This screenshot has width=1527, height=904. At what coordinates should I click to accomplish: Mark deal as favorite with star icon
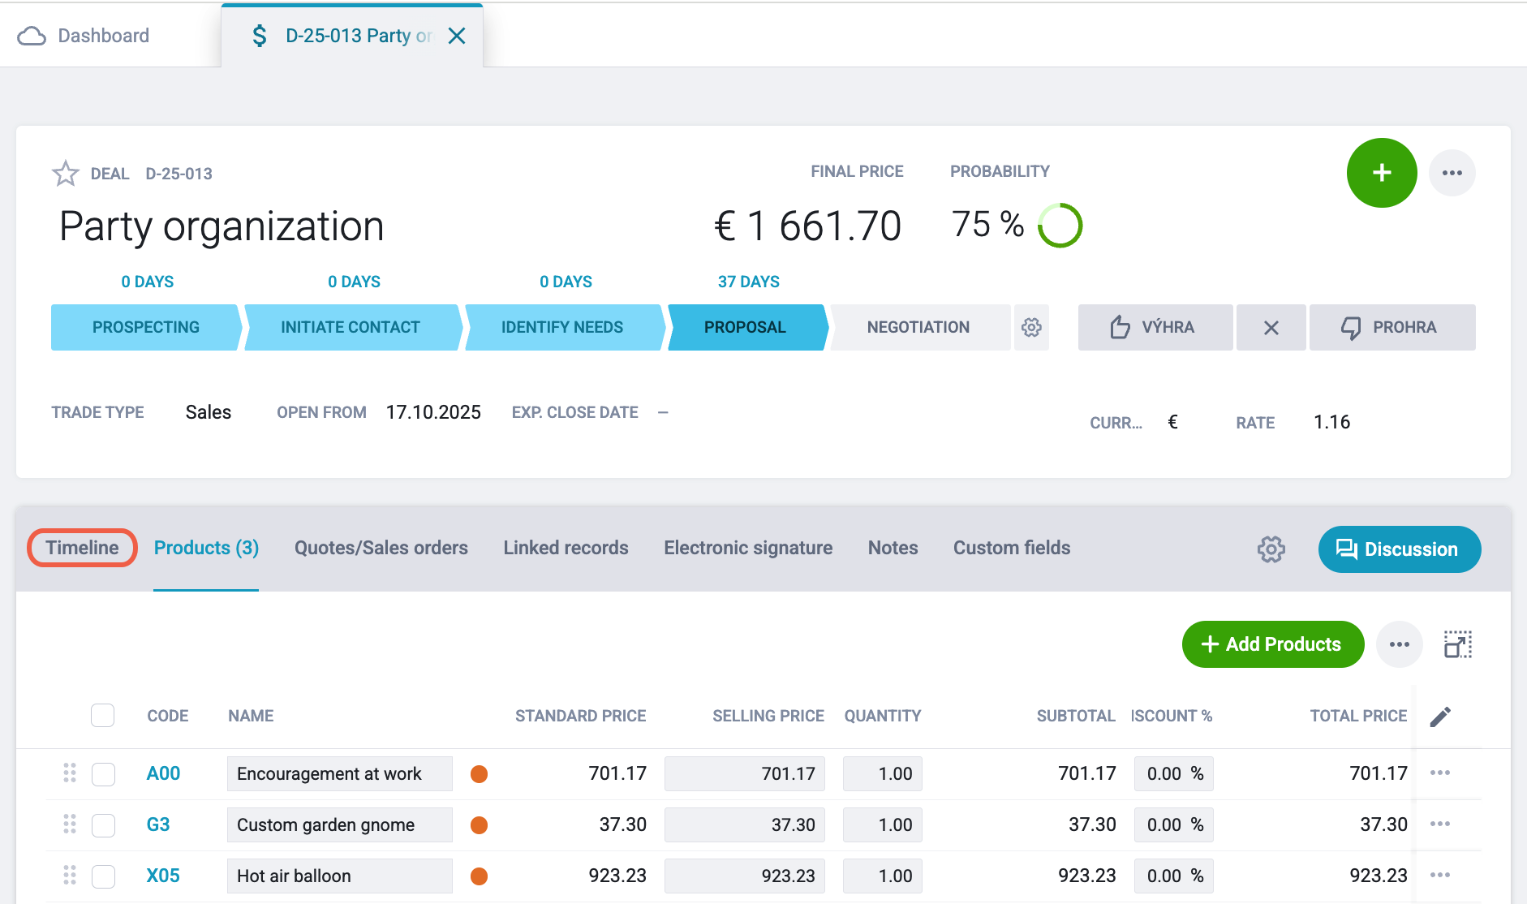66,173
